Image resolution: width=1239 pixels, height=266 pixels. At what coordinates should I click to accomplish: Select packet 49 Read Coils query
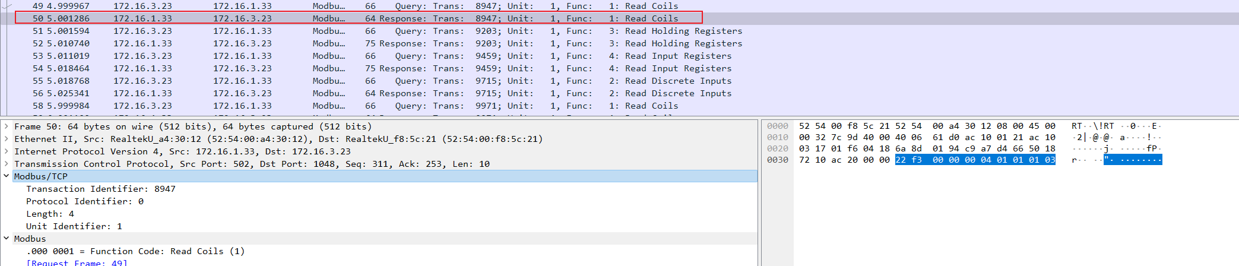356,6
